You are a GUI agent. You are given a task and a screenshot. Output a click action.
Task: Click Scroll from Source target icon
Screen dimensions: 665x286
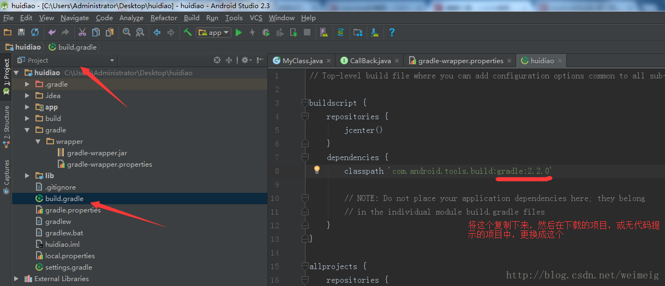pyautogui.click(x=217, y=60)
